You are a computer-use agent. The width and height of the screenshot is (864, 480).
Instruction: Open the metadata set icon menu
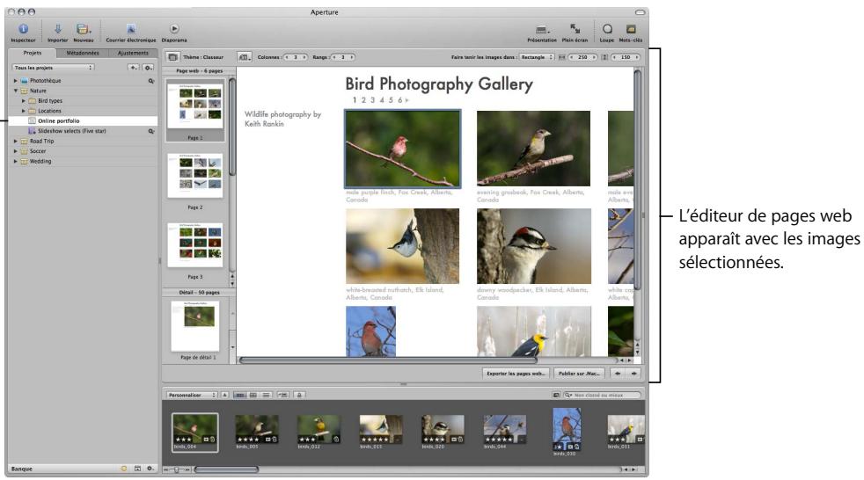[x=244, y=56]
